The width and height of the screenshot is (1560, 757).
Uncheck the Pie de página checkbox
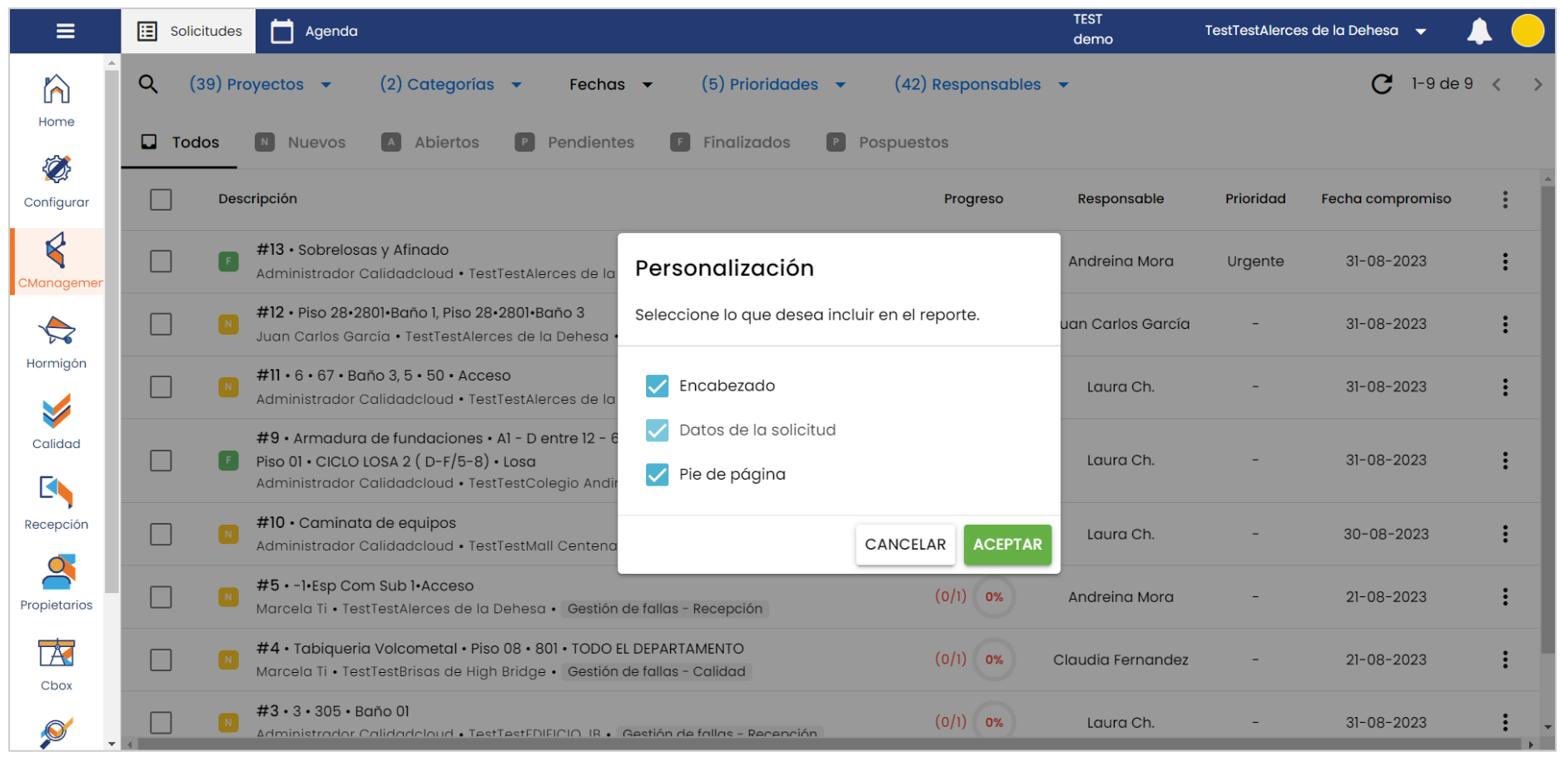[657, 475]
